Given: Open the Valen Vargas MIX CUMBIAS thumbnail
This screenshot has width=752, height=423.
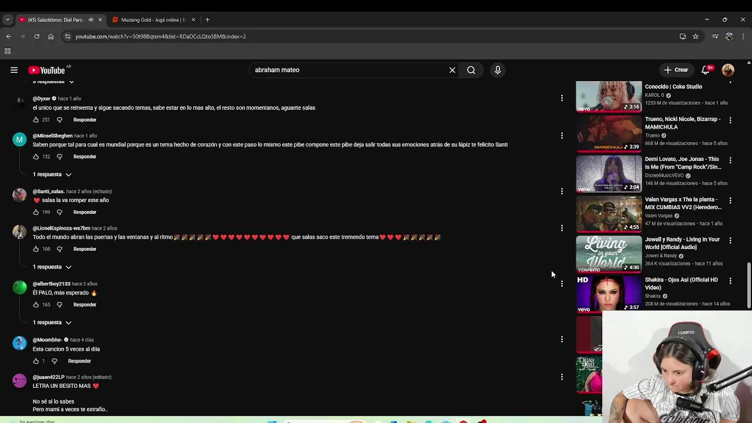Looking at the screenshot, I should tap(609, 214).
